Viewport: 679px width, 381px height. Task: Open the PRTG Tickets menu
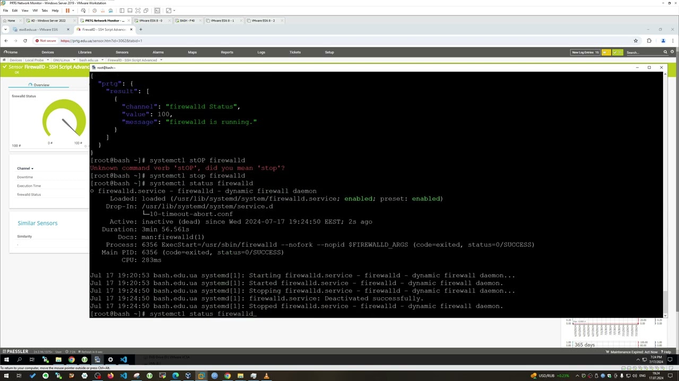(x=295, y=52)
